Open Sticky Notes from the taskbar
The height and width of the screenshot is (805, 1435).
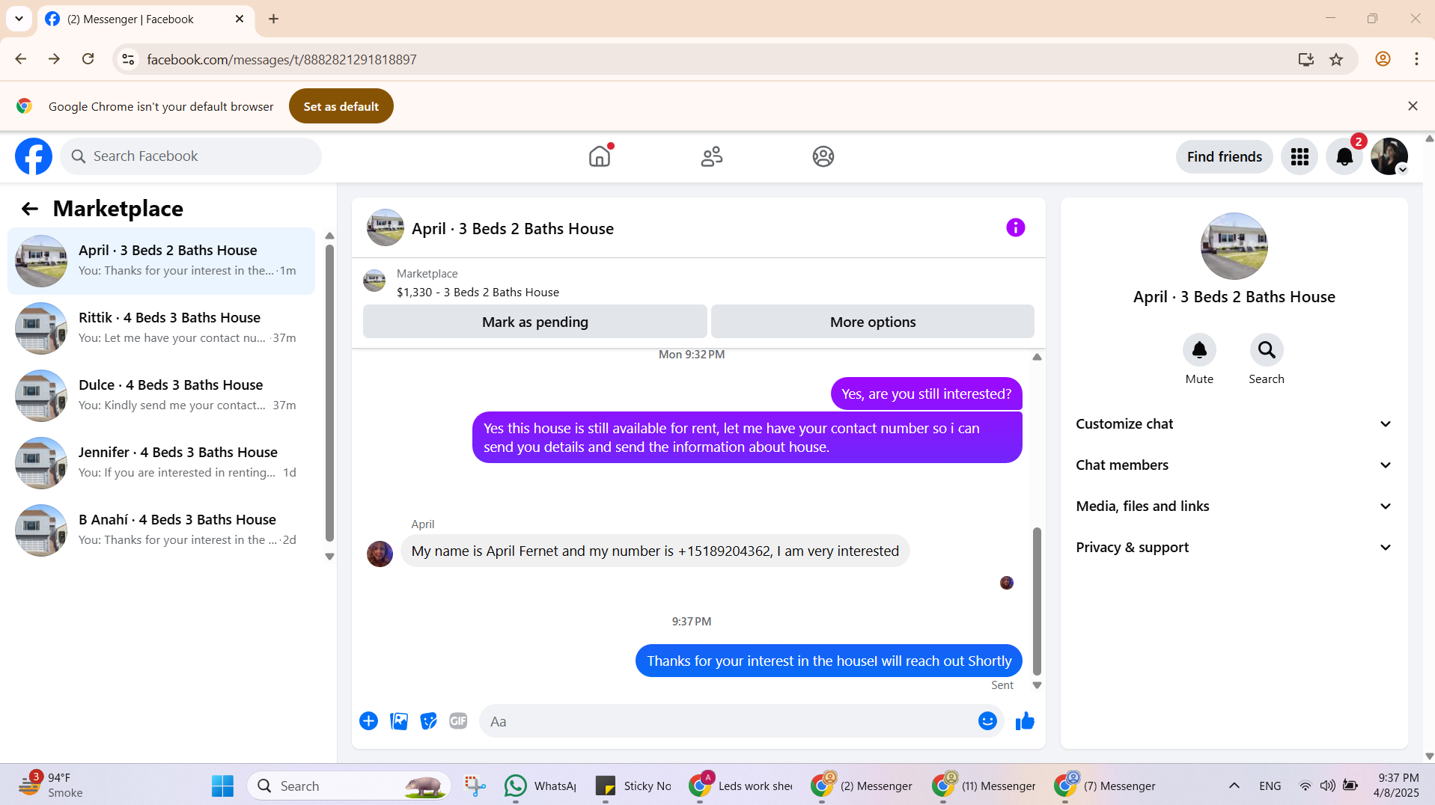633,786
